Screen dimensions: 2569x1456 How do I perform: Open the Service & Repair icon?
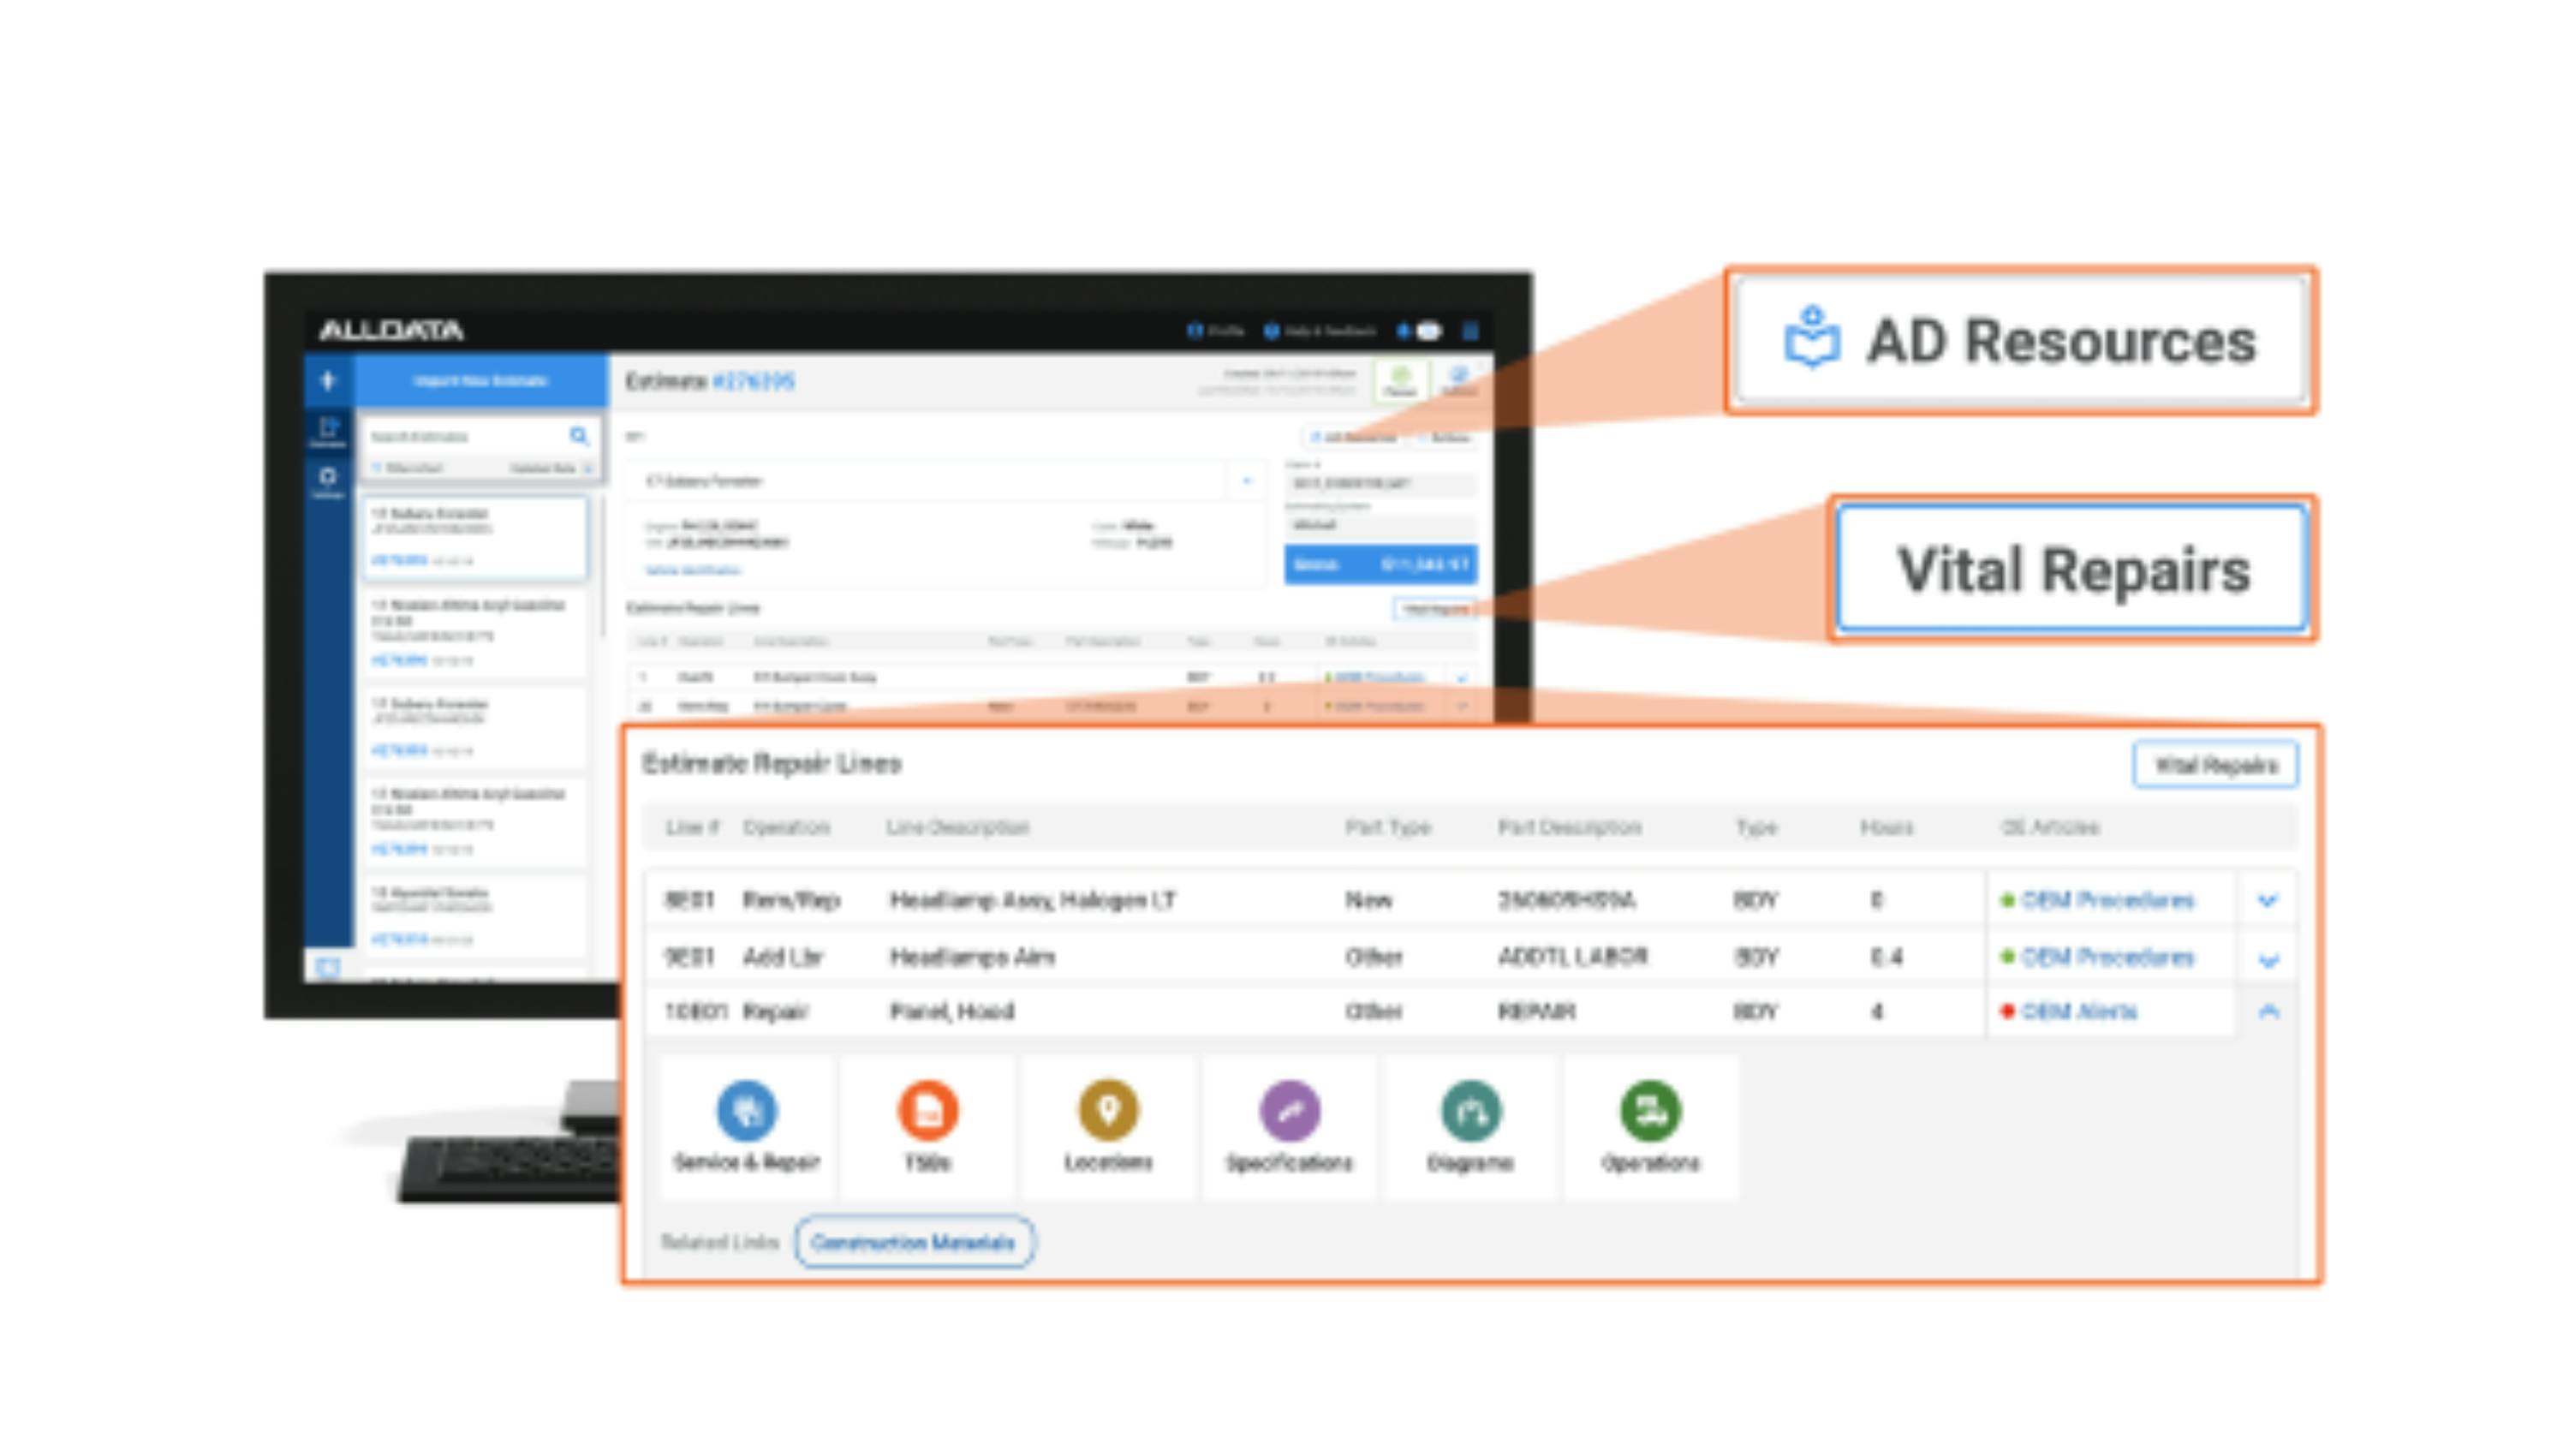[x=746, y=1111]
